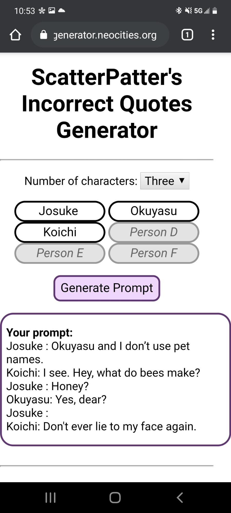Viewport: 231px width, 513px height.
Task: Open recent apps navigation icon
Action: 50,498
